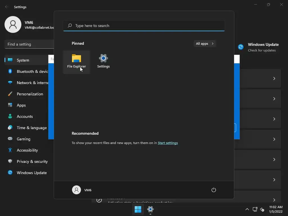
Task: Open Bluetooth & devices settings
Action: [x=27, y=71]
